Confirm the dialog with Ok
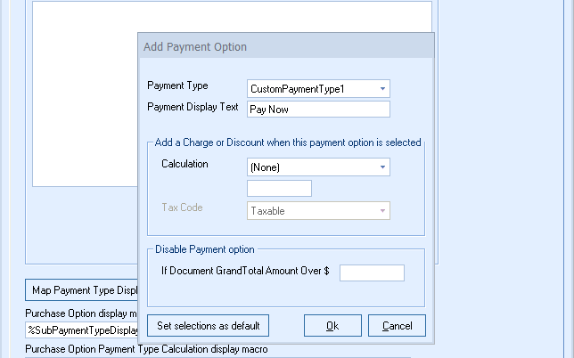The image size is (574, 358). (332, 326)
